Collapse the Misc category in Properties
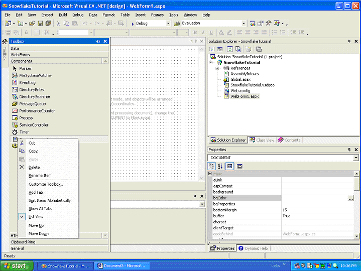The height and width of the screenshot is (271, 361). pyautogui.click(x=210, y=174)
